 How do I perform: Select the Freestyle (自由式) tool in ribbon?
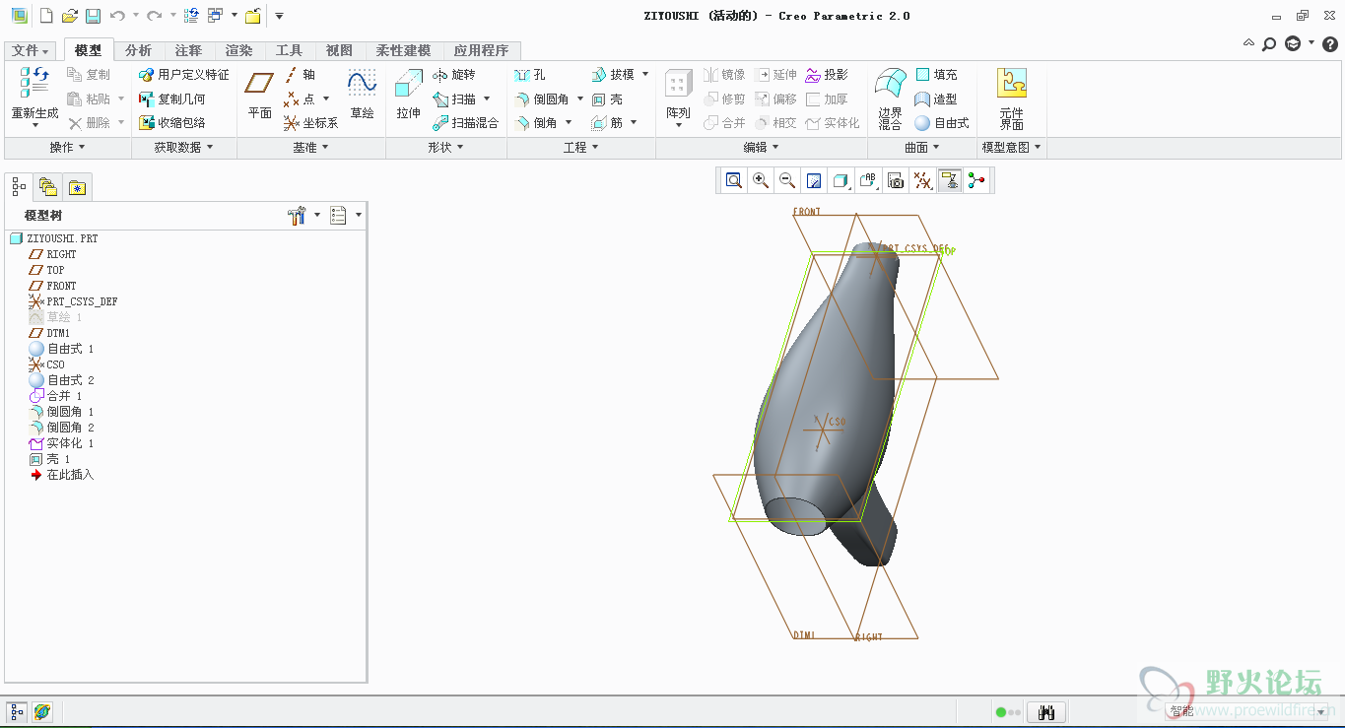coord(942,123)
